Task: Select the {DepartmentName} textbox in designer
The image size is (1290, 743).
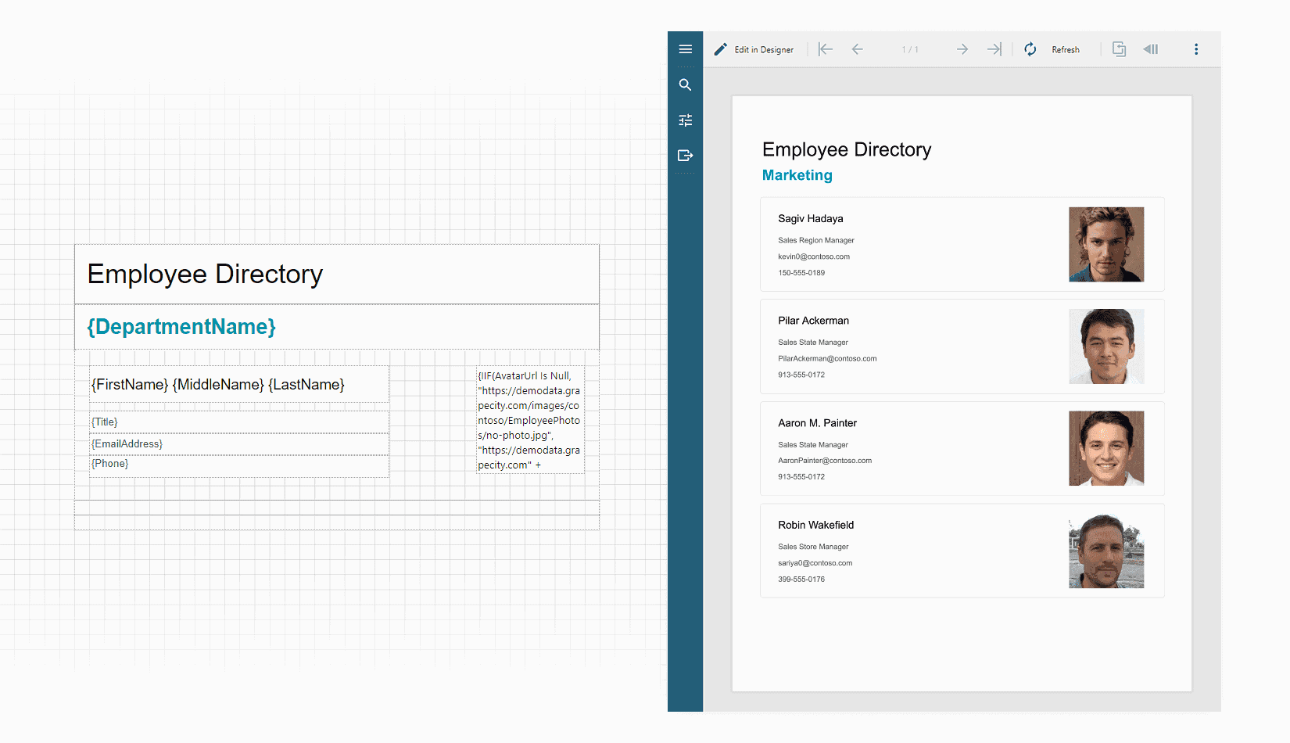Action: point(337,327)
